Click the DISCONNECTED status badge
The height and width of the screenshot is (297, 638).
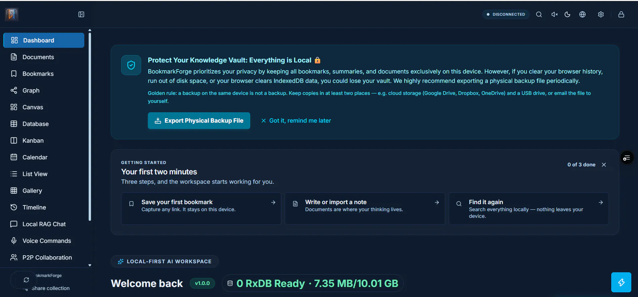click(506, 14)
